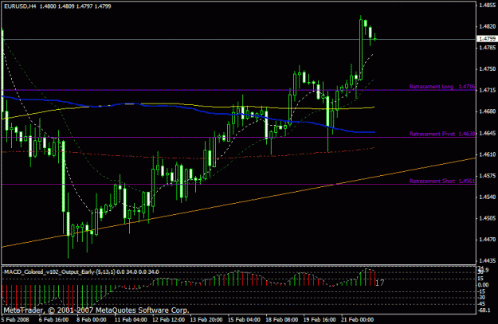Viewport: 498px width, 324px height.
Task: Click the 1.4435 price axis label
Action: (487, 261)
